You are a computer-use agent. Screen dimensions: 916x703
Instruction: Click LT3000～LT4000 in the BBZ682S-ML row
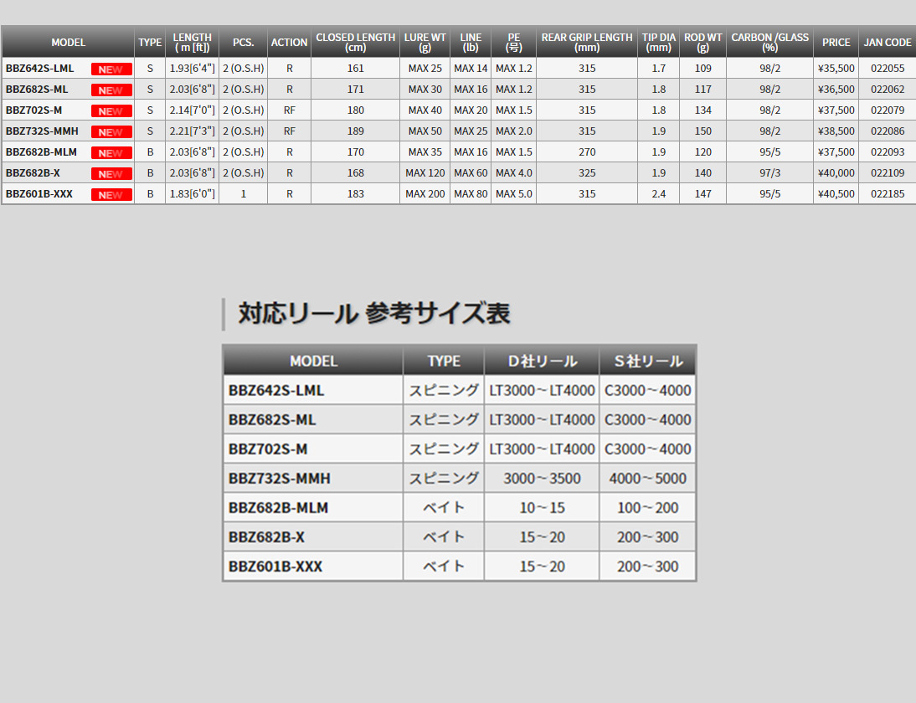pyautogui.click(x=542, y=420)
